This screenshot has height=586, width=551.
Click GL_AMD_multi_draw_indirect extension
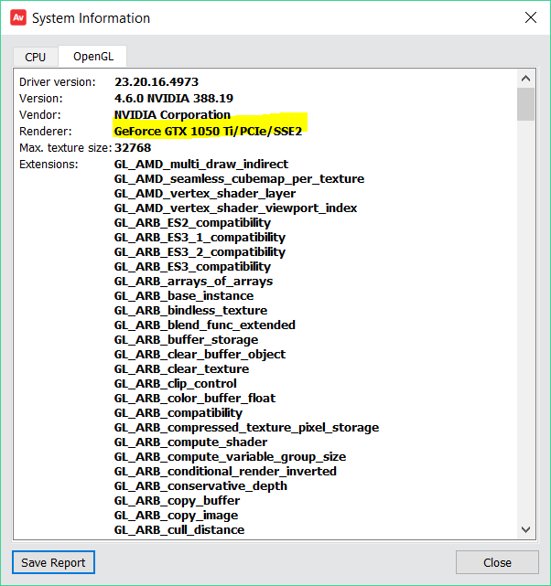[x=201, y=164]
